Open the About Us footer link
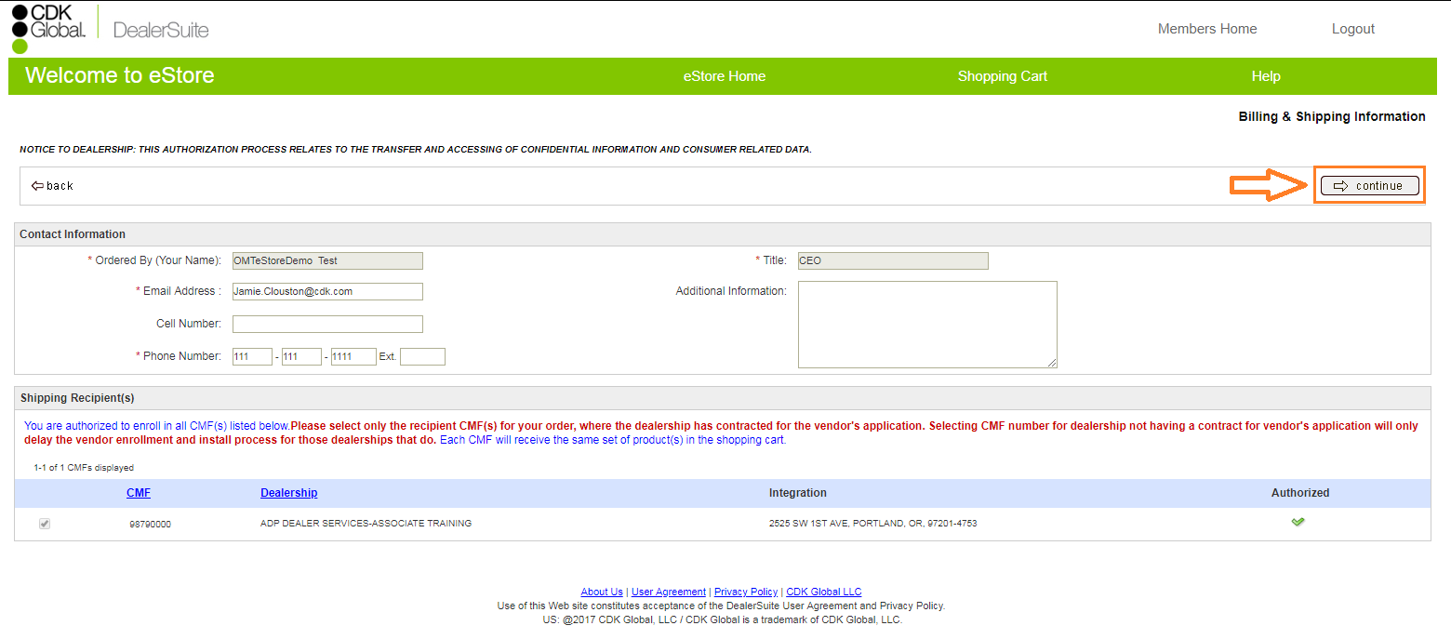Viewport: 1451px width, 639px height. click(x=602, y=592)
